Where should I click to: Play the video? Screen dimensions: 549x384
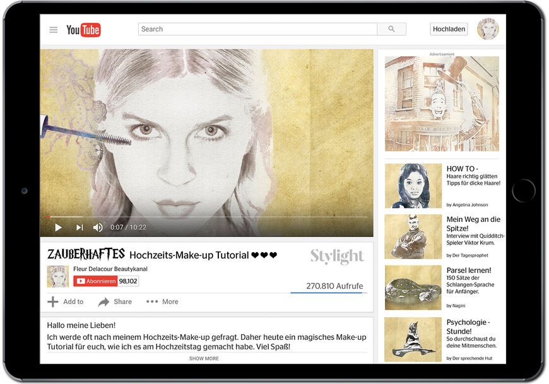[58, 227]
